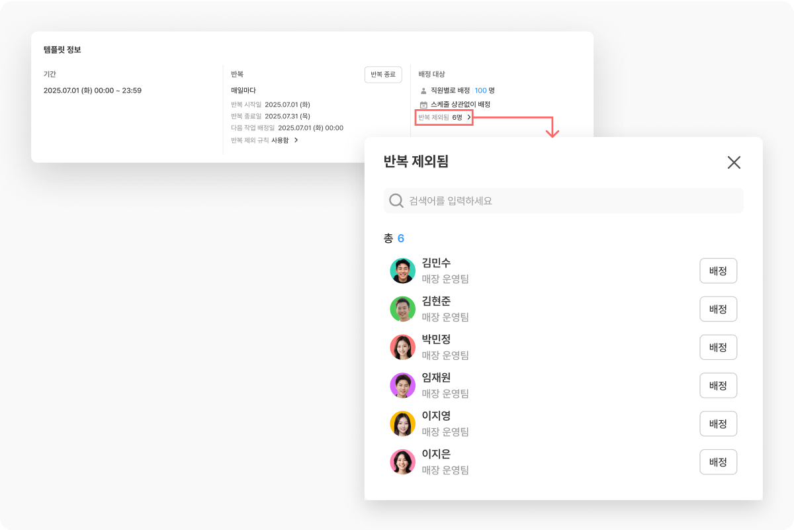Click the 매일마다 repeat value
794x530 pixels.
(x=243, y=91)
